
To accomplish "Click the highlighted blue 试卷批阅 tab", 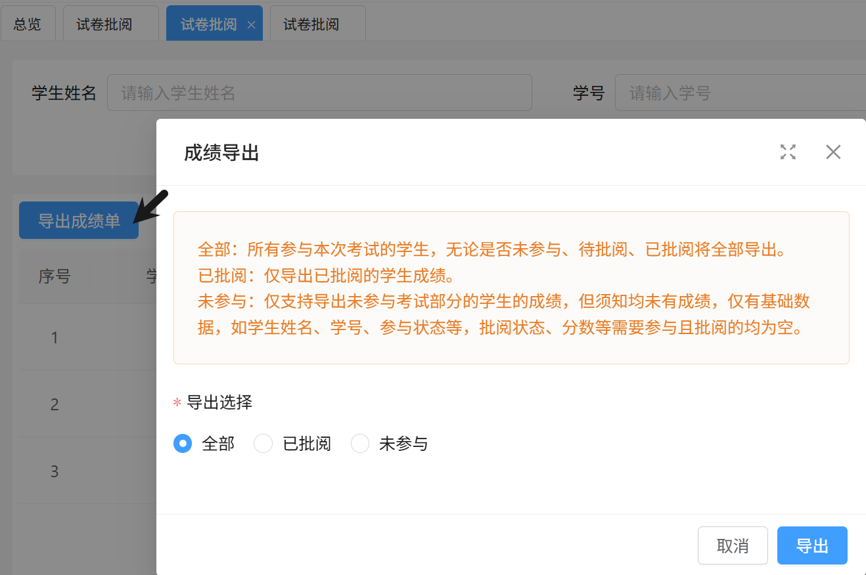I will coord(208,24).
